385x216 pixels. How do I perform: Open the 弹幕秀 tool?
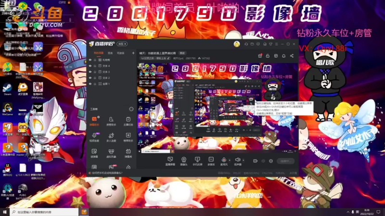pyautogui.click(x=128, y=153)
